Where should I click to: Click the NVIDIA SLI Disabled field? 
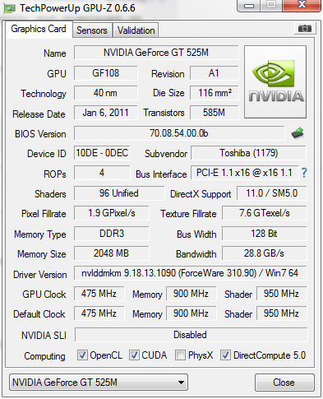191,335
